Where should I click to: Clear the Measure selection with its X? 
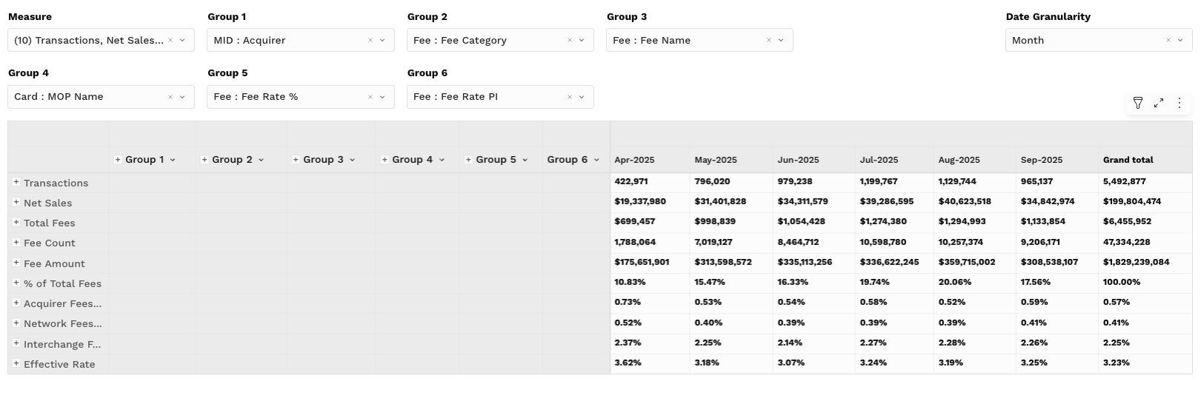coord(170,41)
